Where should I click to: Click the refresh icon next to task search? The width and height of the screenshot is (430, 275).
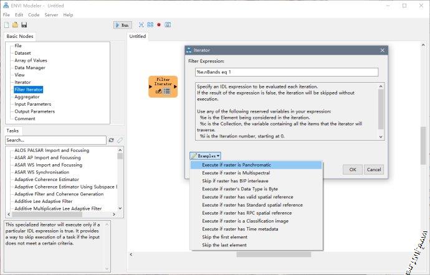click(111, 140)
